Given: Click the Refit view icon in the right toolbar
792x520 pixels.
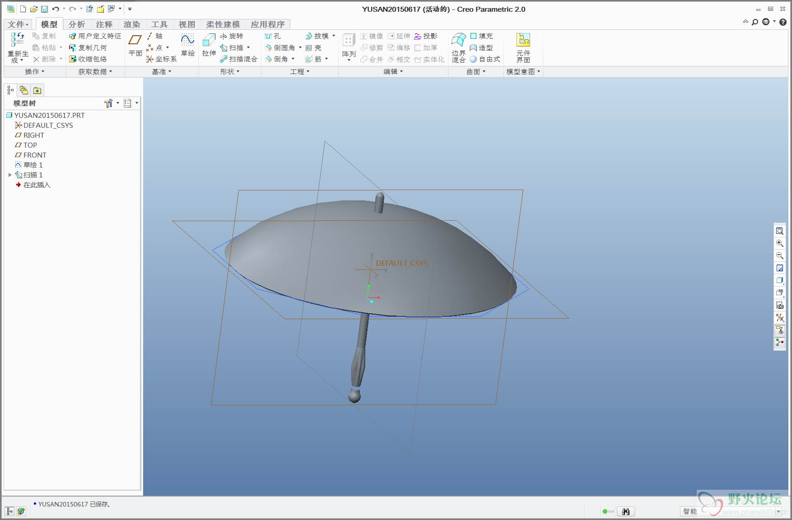Looking at the screenshot, I should point(780,231).
